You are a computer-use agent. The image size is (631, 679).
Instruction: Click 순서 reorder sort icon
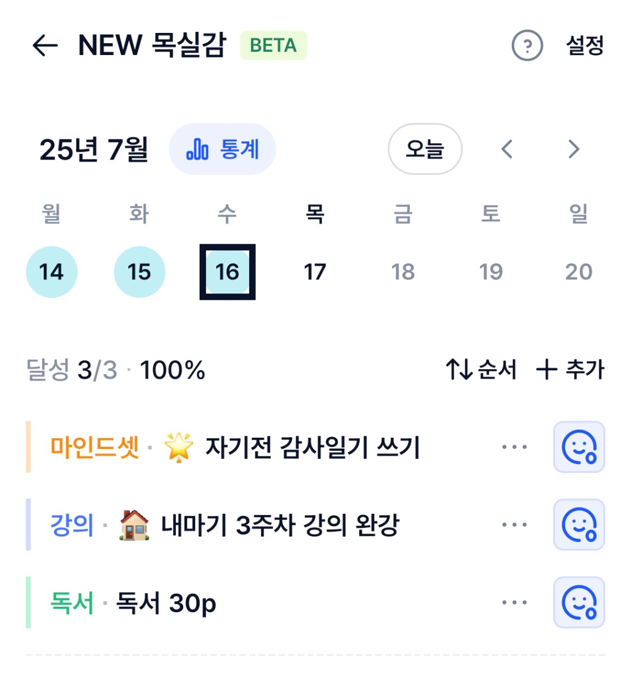[x=481, y=370]
